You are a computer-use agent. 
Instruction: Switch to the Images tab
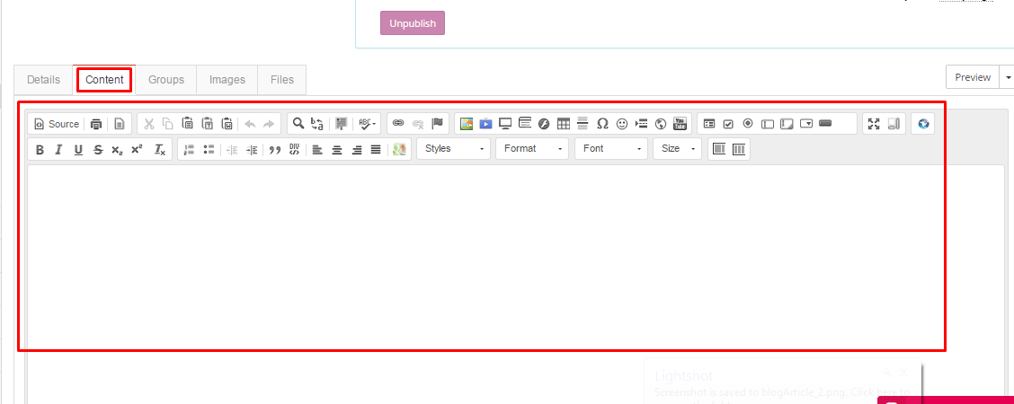pos(227,80)
